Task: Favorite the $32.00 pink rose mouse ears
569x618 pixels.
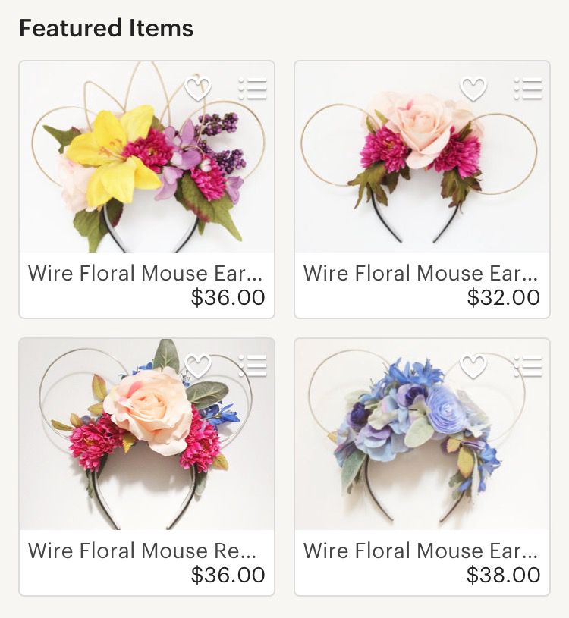Action: [x=473, y=89]
